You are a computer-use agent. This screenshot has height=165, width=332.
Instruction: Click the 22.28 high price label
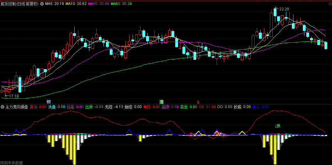pos(284,9)
